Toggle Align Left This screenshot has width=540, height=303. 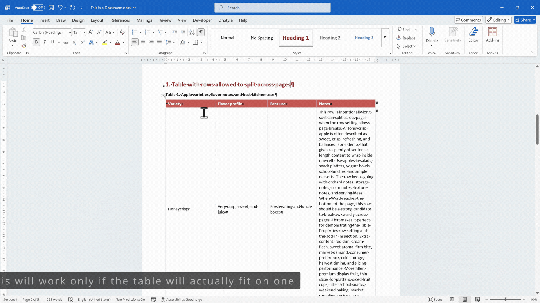[x=135, y=42]
